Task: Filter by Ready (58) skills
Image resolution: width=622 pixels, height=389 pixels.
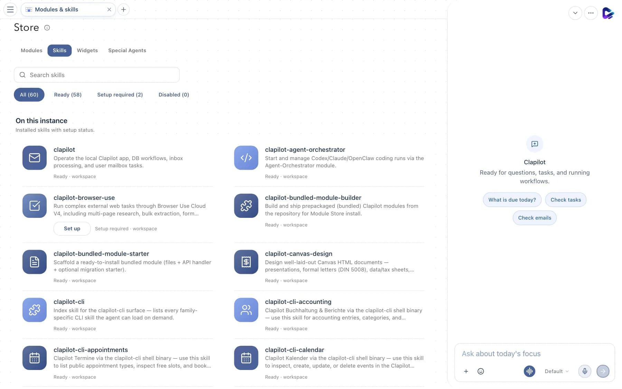Action: [68, 95]
